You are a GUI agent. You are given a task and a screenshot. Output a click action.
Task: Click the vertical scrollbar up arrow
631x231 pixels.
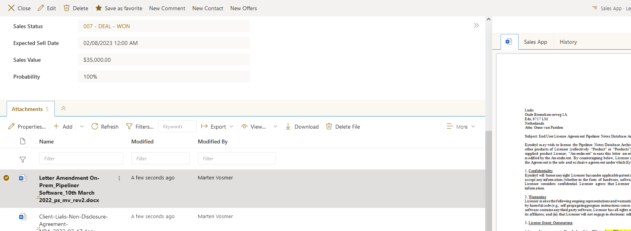[488, 19]
